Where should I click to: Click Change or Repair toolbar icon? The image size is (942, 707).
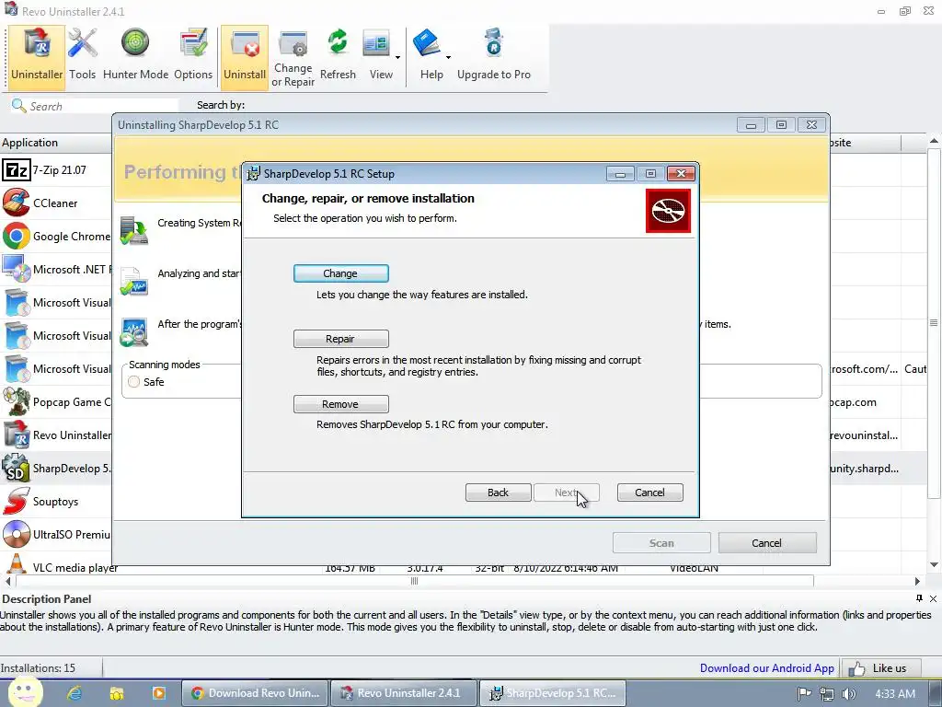(293, 58)
